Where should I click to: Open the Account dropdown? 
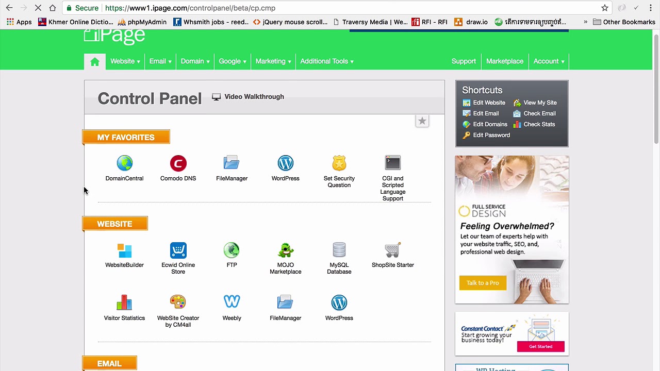(548, 61)
